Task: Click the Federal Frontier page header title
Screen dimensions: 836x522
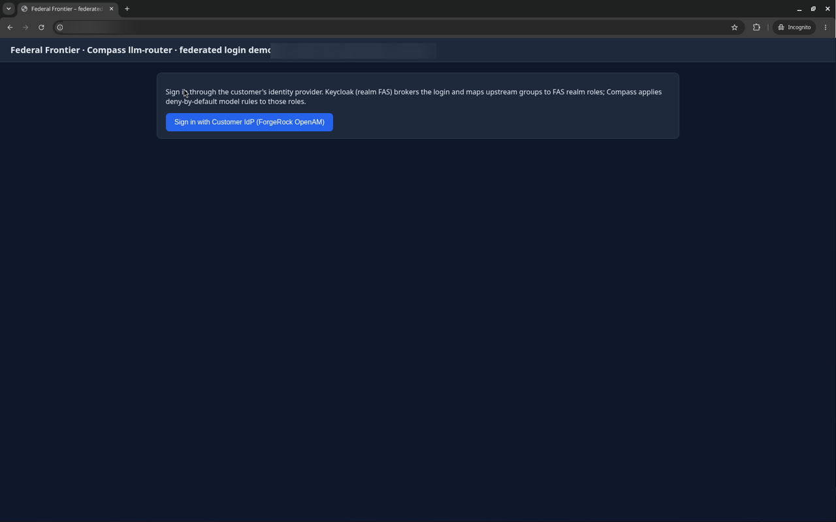Action: [x=140, y=50]
